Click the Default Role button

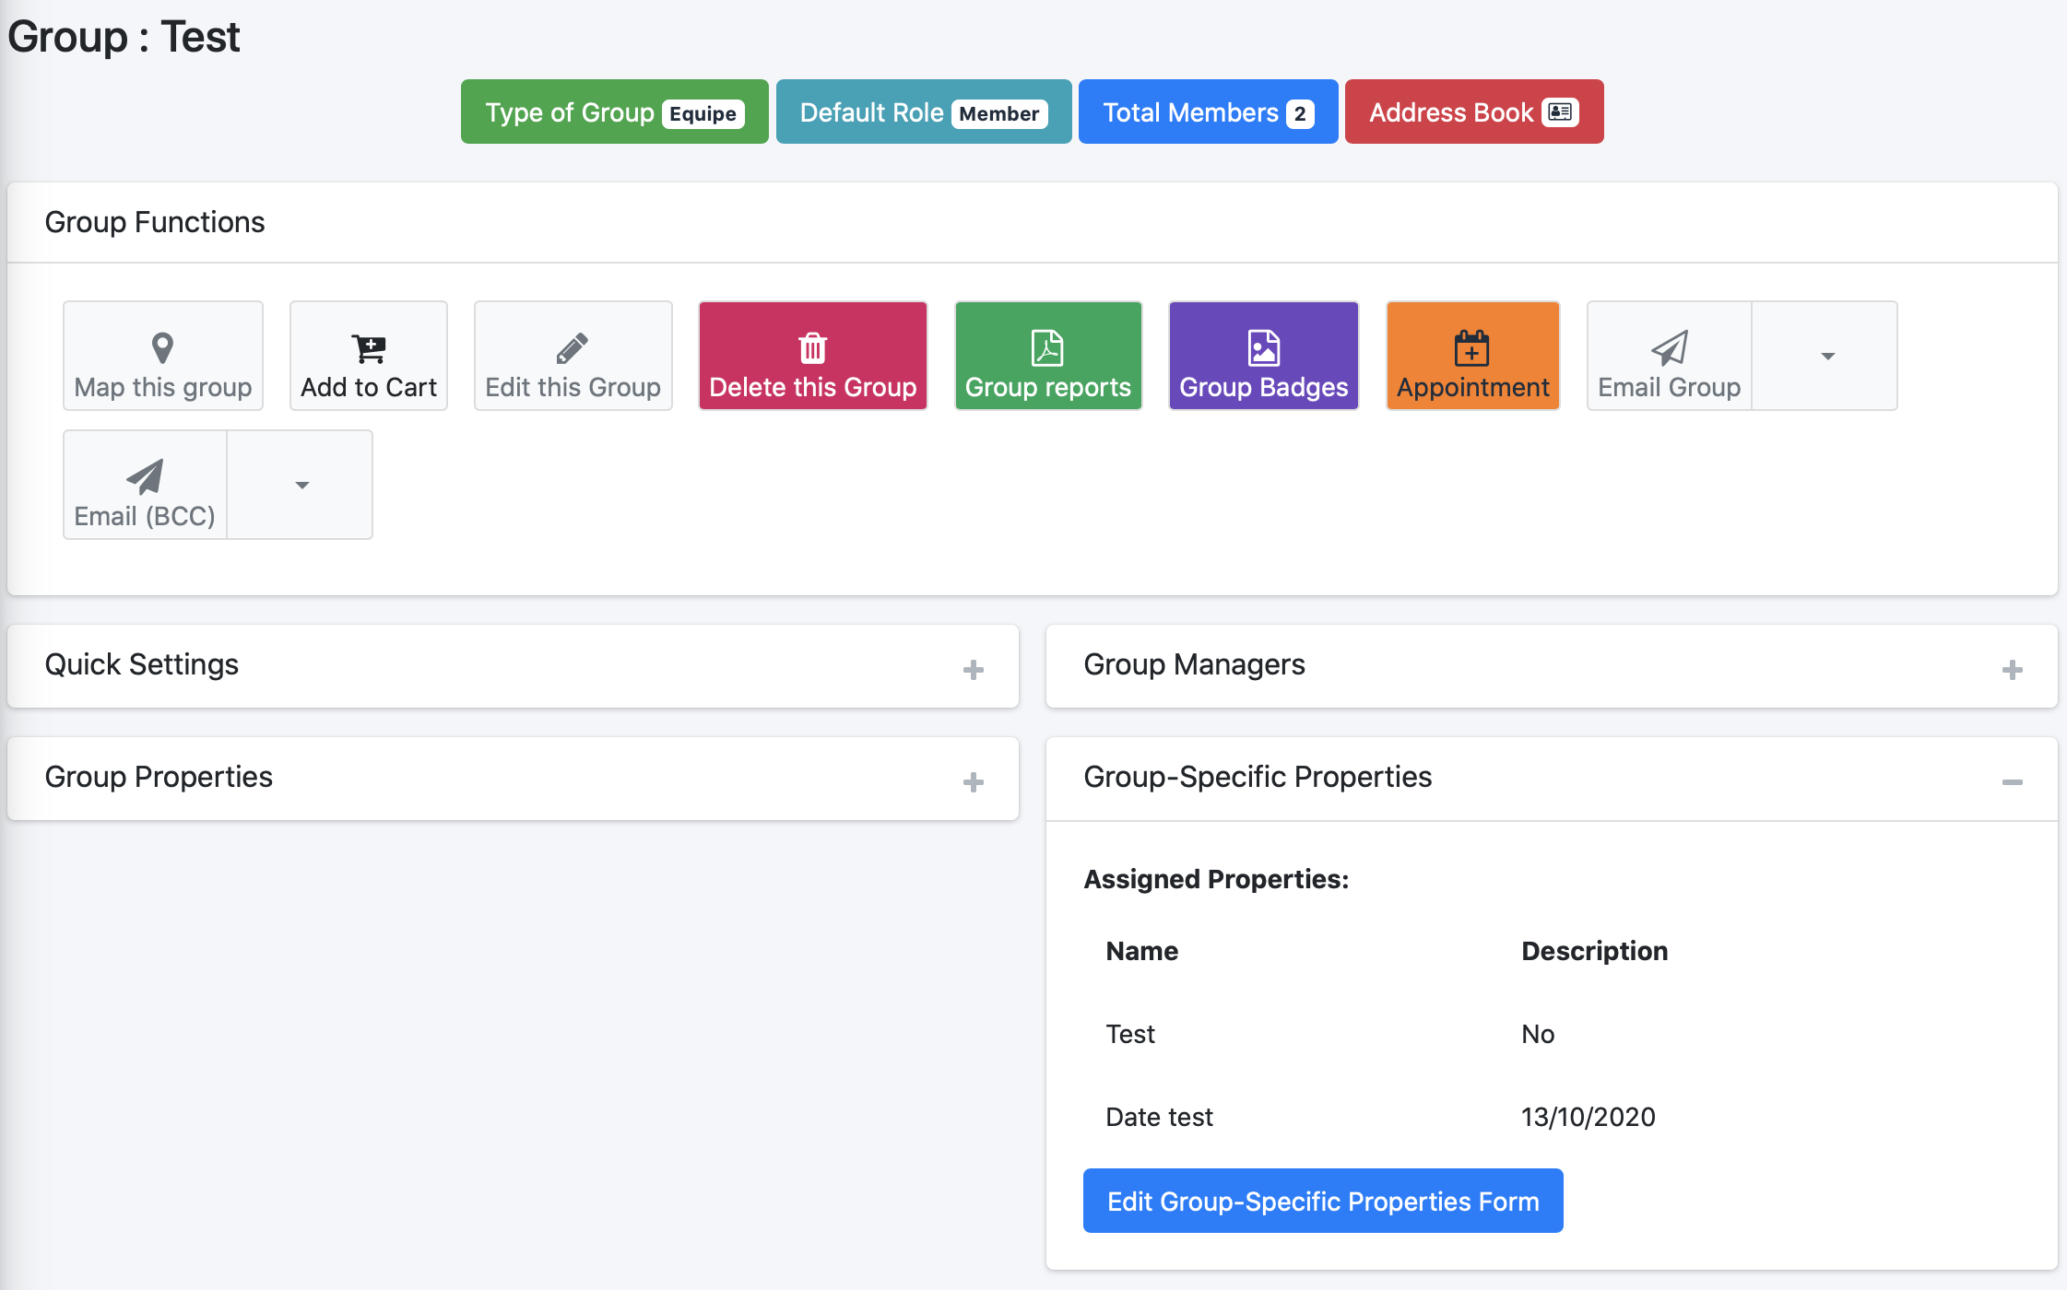tap(924, 111)
